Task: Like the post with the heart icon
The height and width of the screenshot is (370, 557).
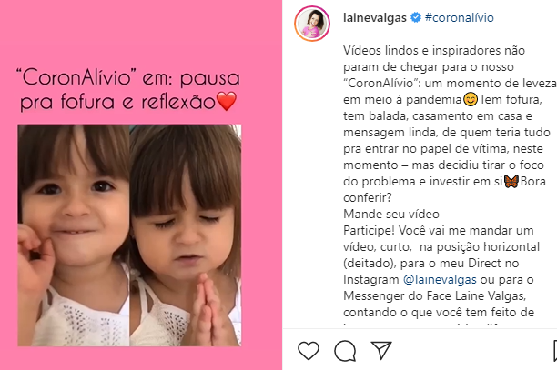Action: [309, 351]
